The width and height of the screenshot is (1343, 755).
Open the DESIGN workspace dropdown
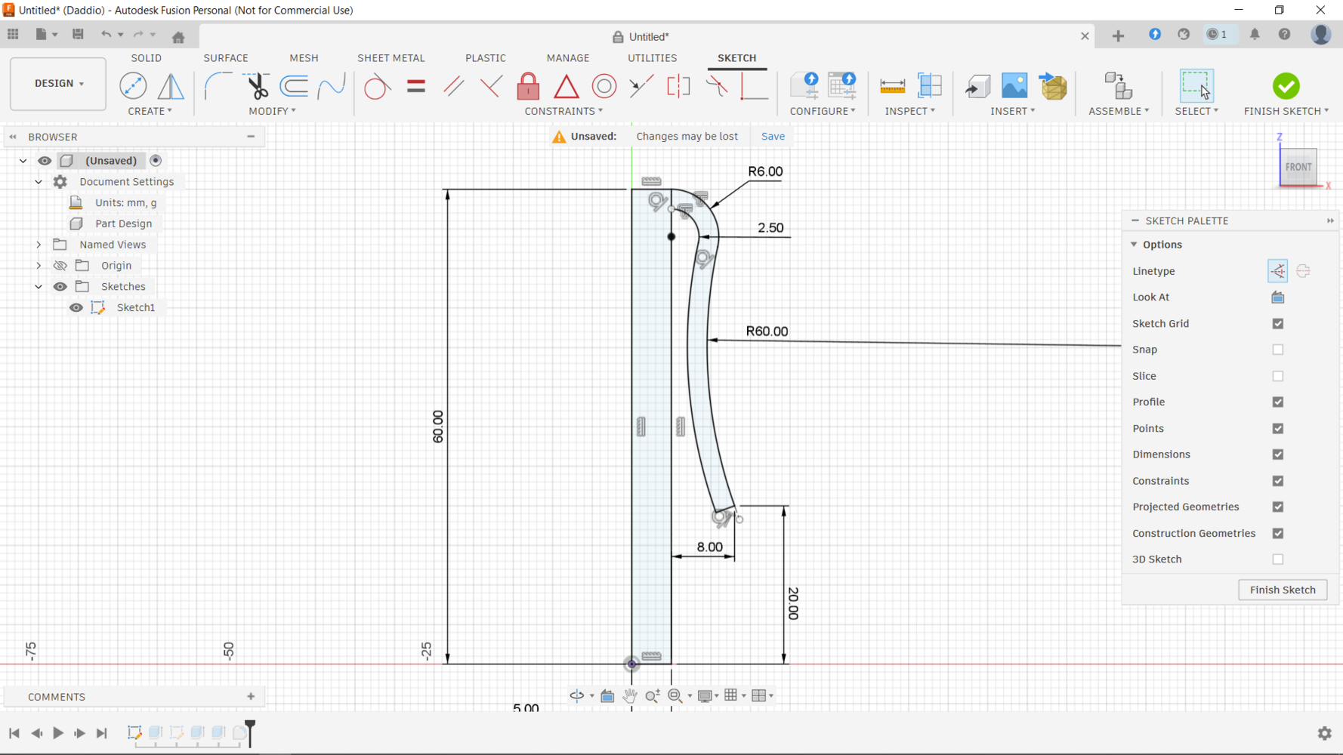58,83
